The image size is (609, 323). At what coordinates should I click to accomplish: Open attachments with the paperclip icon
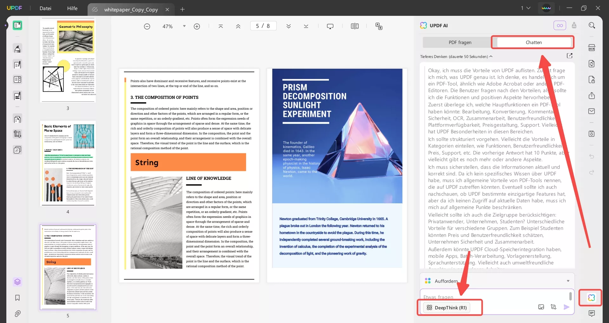[x=17, y=313]
